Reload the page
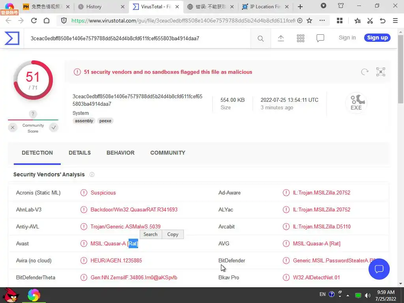The image size is (404, 303). click(34, 21)
